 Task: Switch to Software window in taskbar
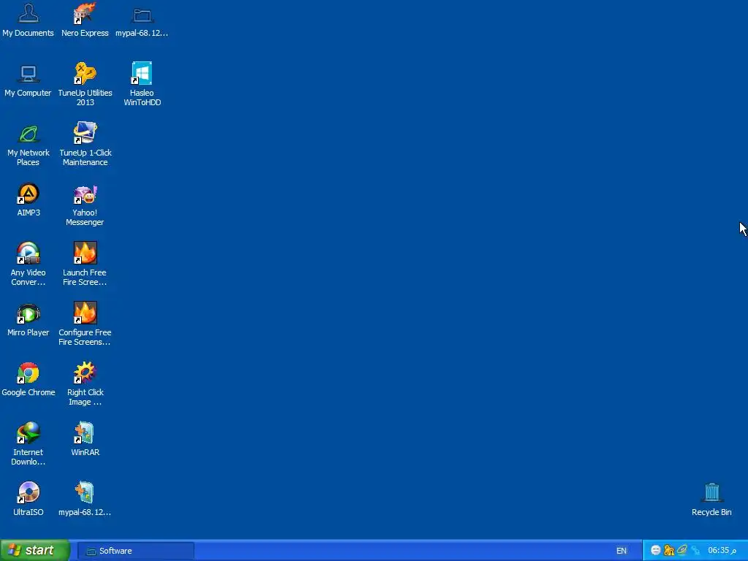point(135,551)
